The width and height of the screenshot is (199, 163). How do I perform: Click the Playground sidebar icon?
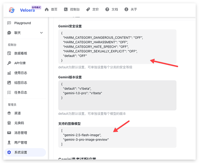[9, 23]
